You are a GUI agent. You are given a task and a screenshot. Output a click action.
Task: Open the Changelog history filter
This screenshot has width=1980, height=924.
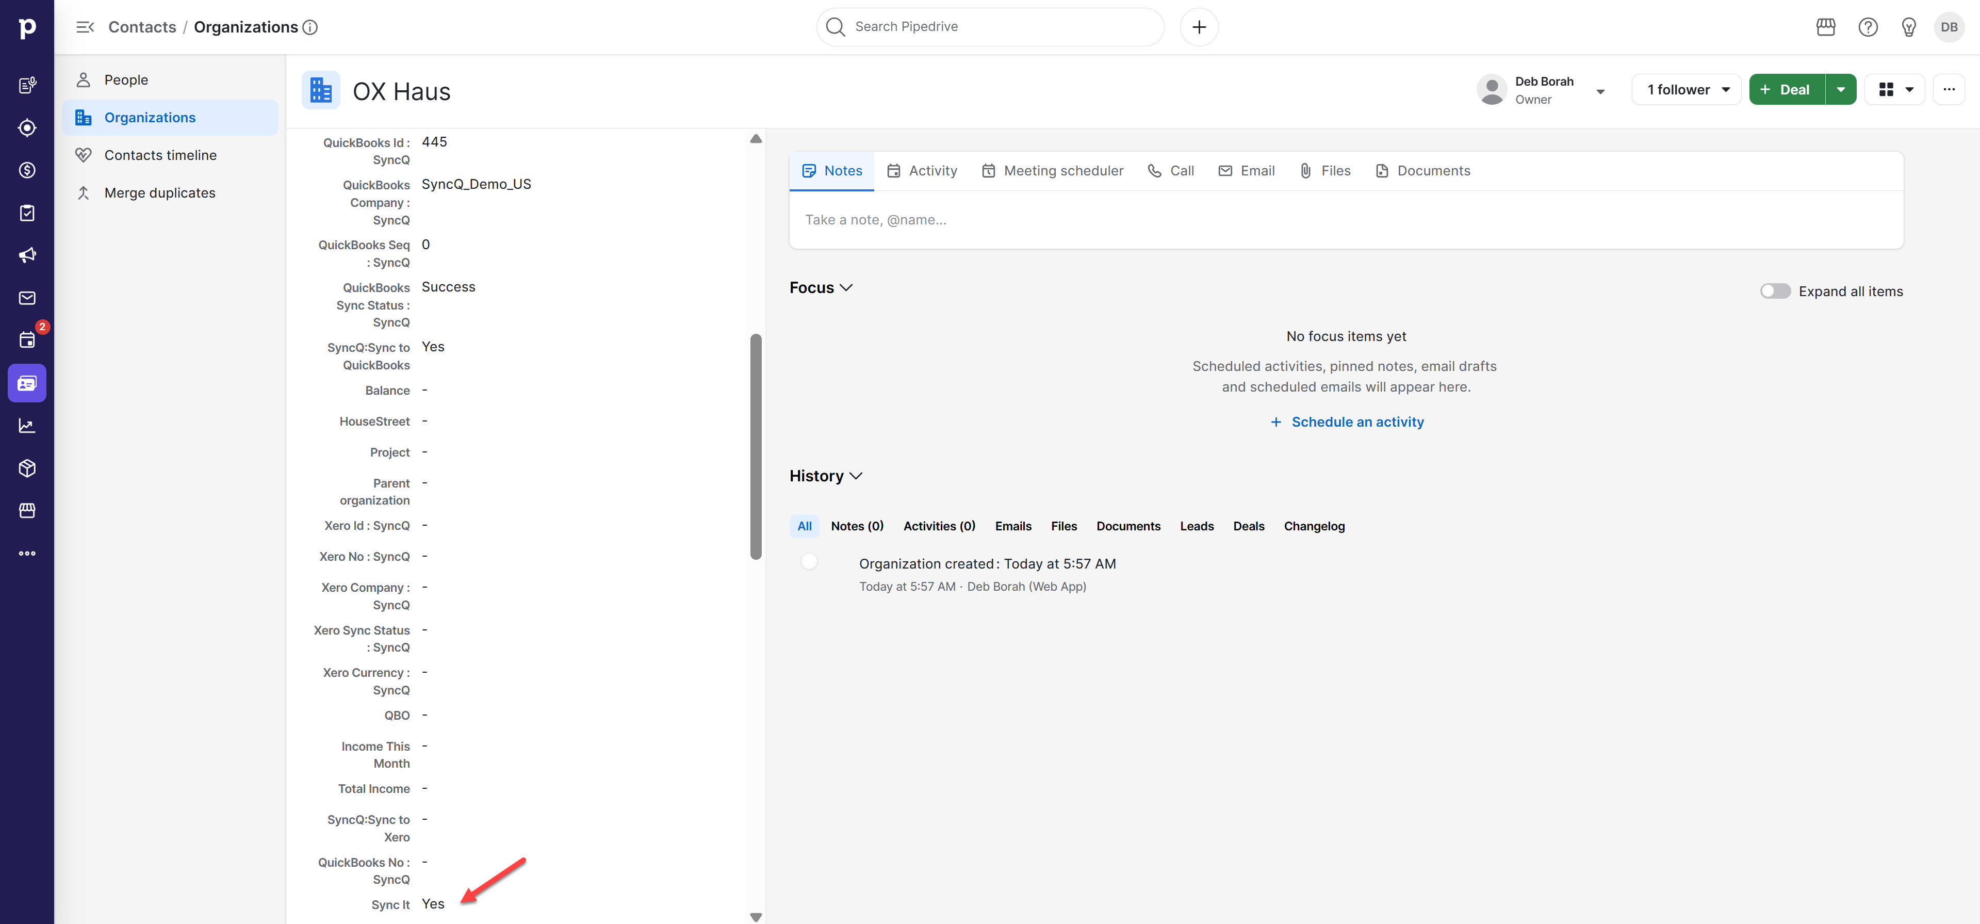click(x=1314, y=527)
